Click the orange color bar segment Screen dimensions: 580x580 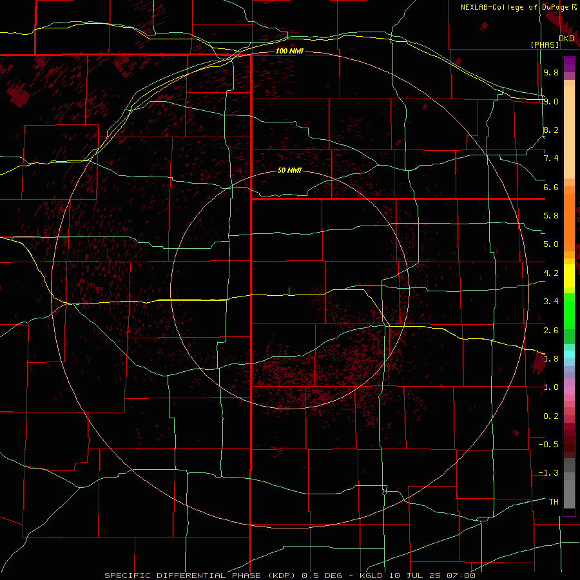(569, 223)
